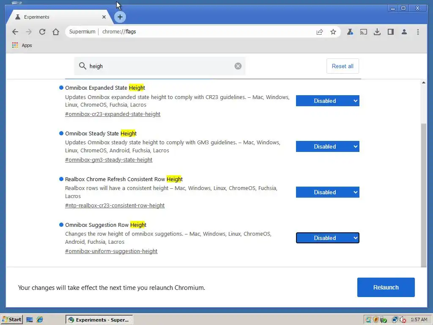Click the Reset all button

(343, 66)
